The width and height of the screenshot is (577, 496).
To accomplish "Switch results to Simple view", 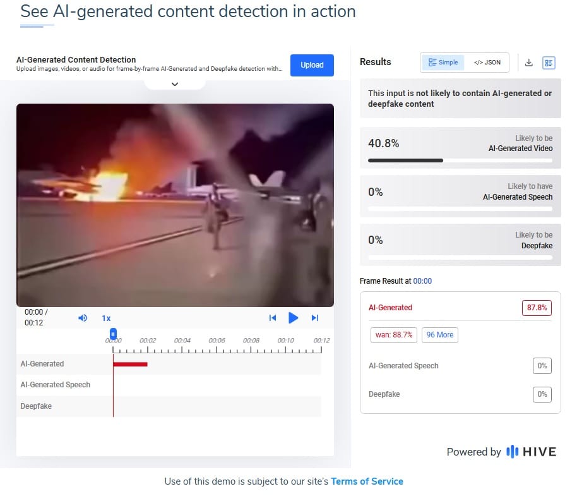I will [x=443, y=63].
